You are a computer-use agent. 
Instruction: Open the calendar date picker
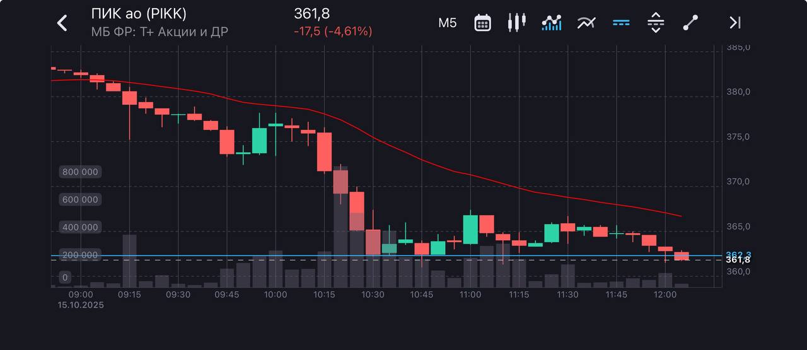click(x=482, y=23)
